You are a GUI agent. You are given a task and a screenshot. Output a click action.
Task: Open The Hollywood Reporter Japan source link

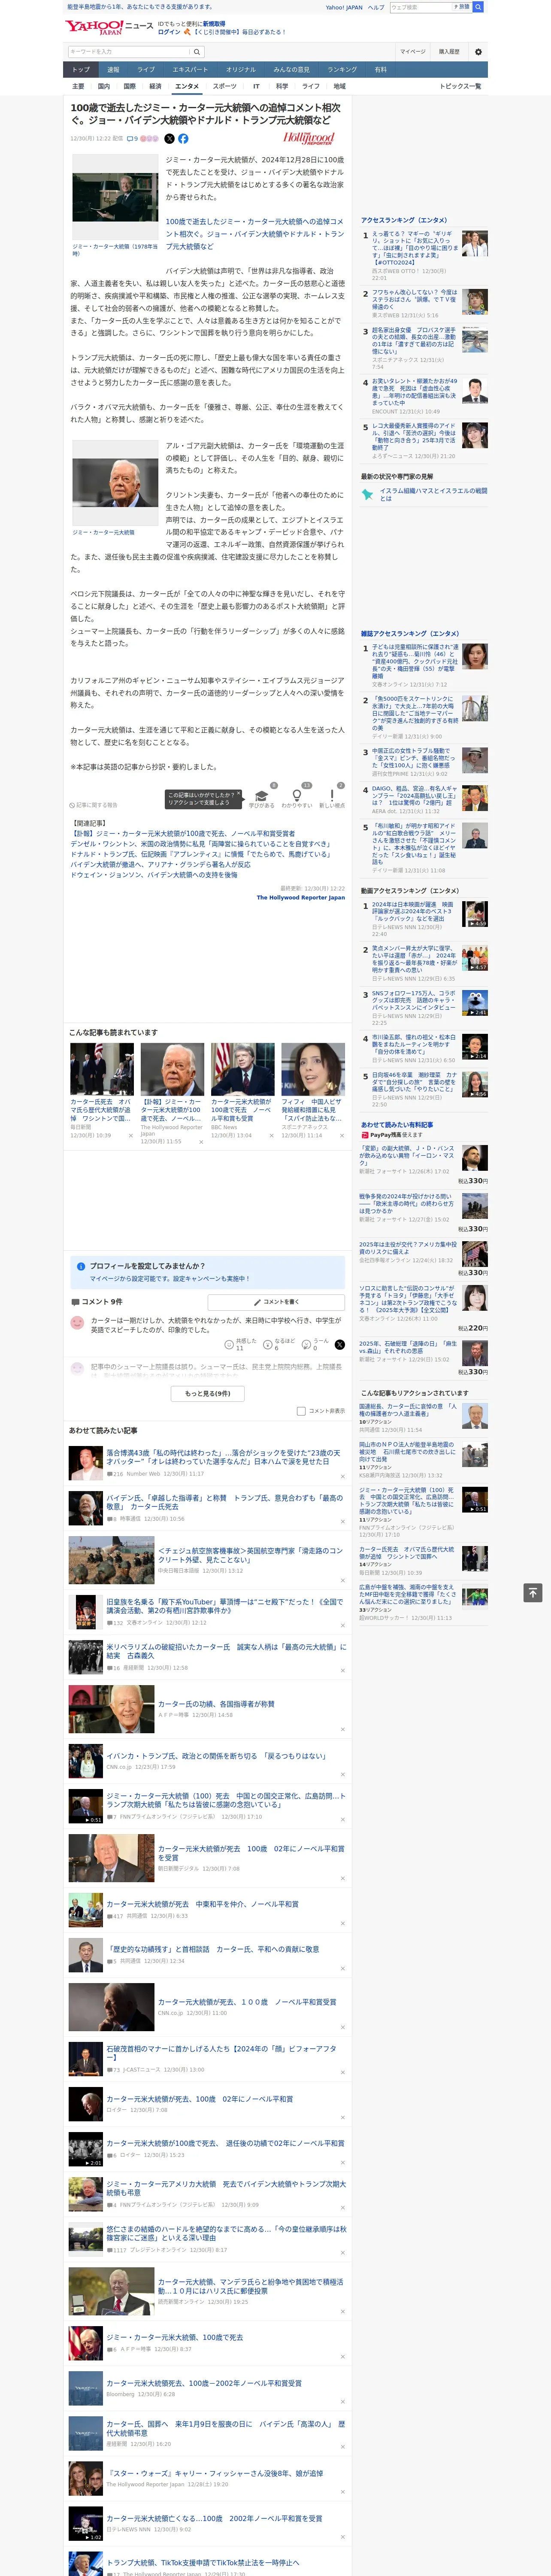click(x=300, y=898)
